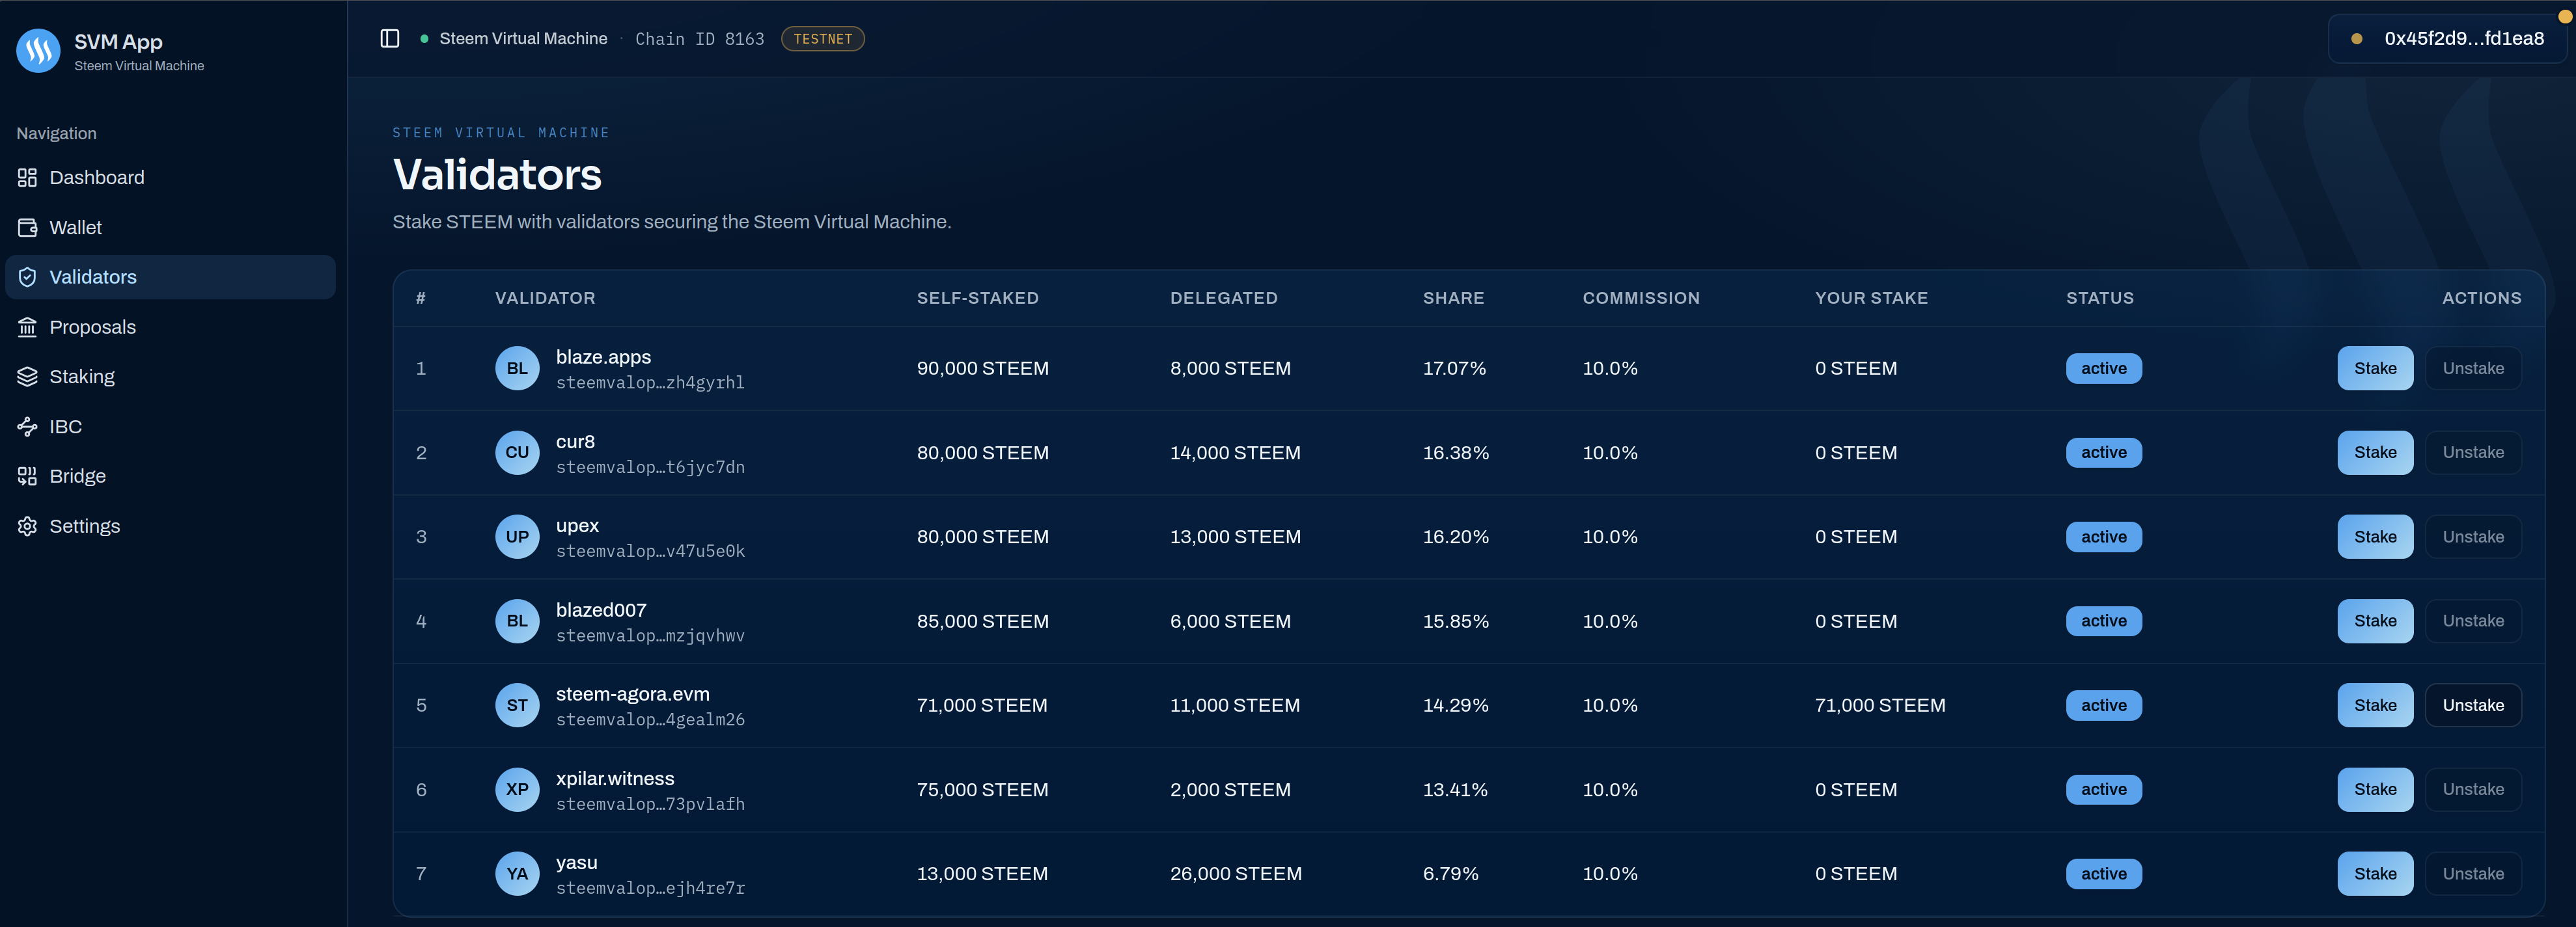This screenshot has height=927, width=2576.
Task: Click the XP avatar for xpilar.witness
Action: pyautogui.click(x=517, y=789)
